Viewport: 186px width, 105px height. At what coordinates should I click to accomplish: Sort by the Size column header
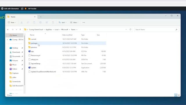click(x=98, y=35)
